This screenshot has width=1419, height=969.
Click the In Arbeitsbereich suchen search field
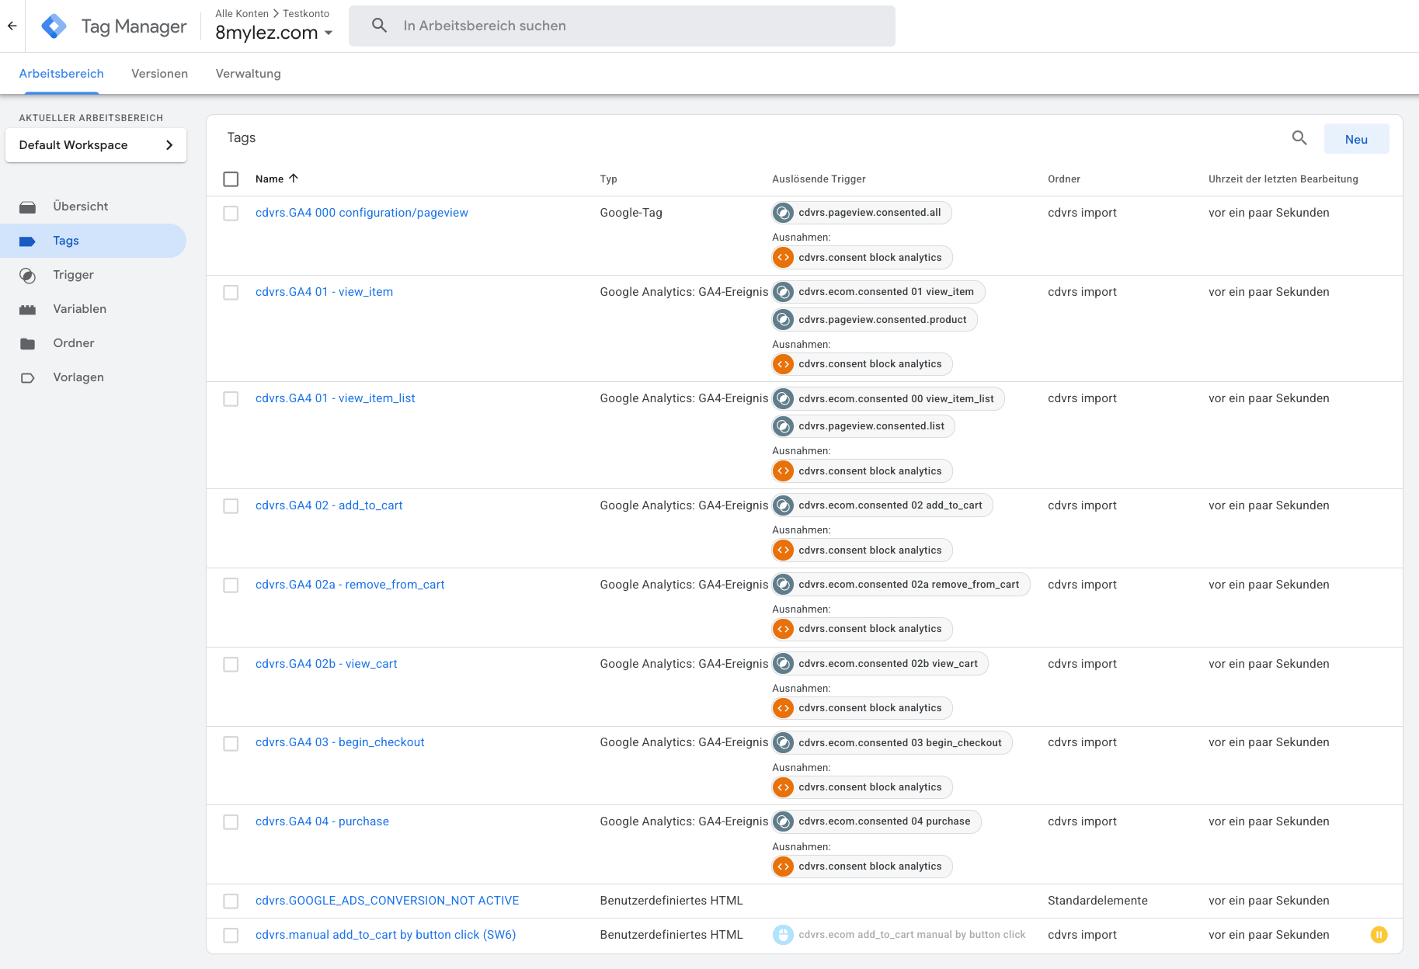[x=621, y=25]
